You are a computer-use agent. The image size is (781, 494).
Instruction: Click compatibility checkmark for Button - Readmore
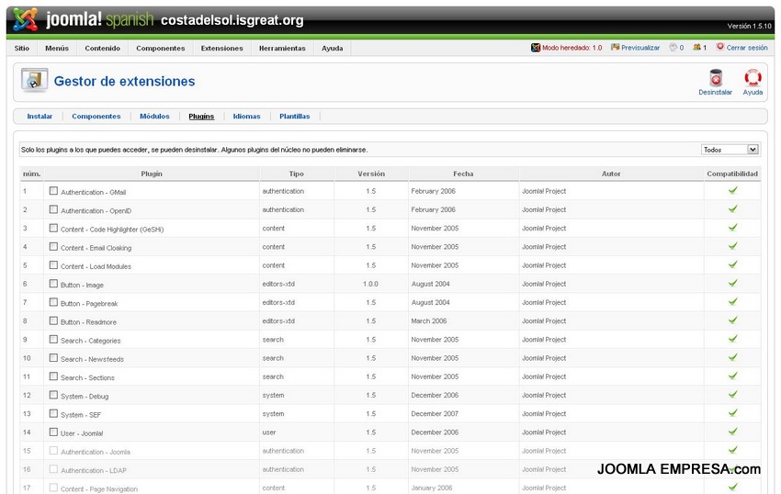(732, 320)
